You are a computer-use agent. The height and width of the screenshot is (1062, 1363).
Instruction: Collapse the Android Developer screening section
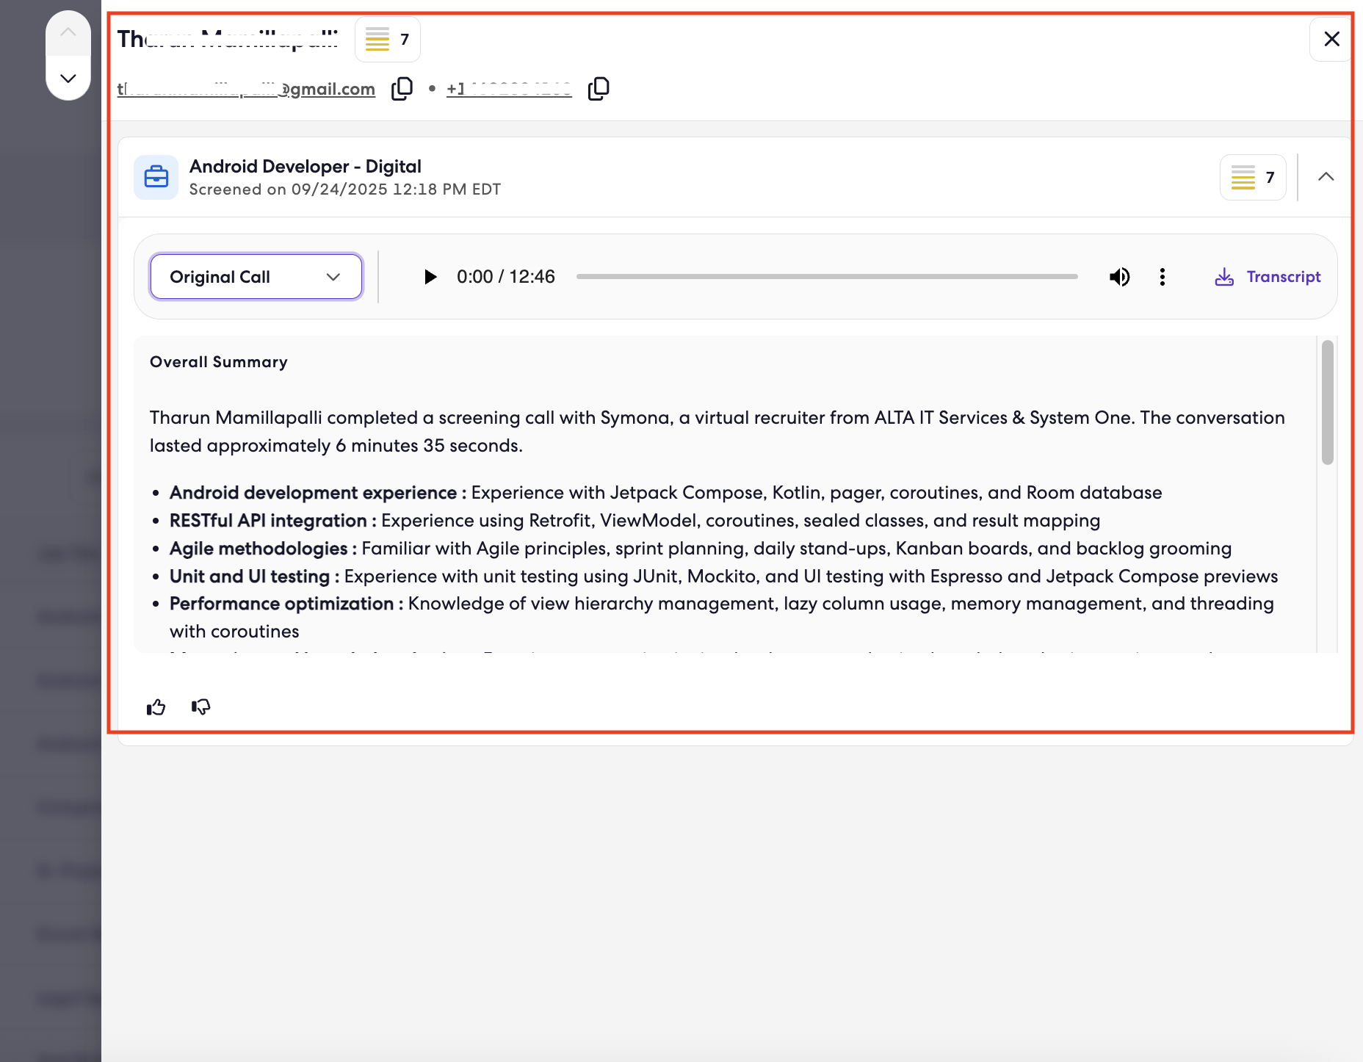(x=1326, y=177)
